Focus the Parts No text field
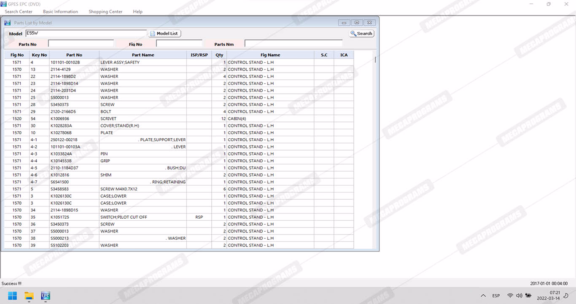576x304 pixels. (81, 44)
